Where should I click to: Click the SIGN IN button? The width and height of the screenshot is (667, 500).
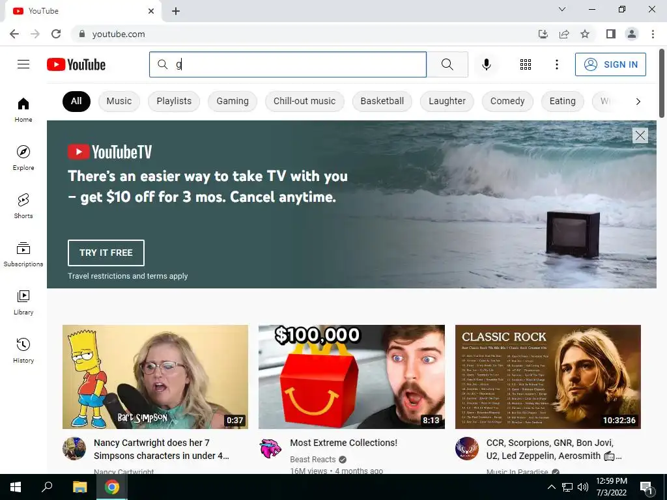coord(610,64)
